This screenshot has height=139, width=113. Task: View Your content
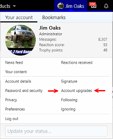click(x=16, y=72)
